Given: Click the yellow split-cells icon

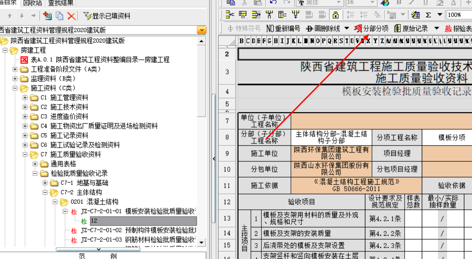Looking at the screenshot, I should (x=270, y=15).
